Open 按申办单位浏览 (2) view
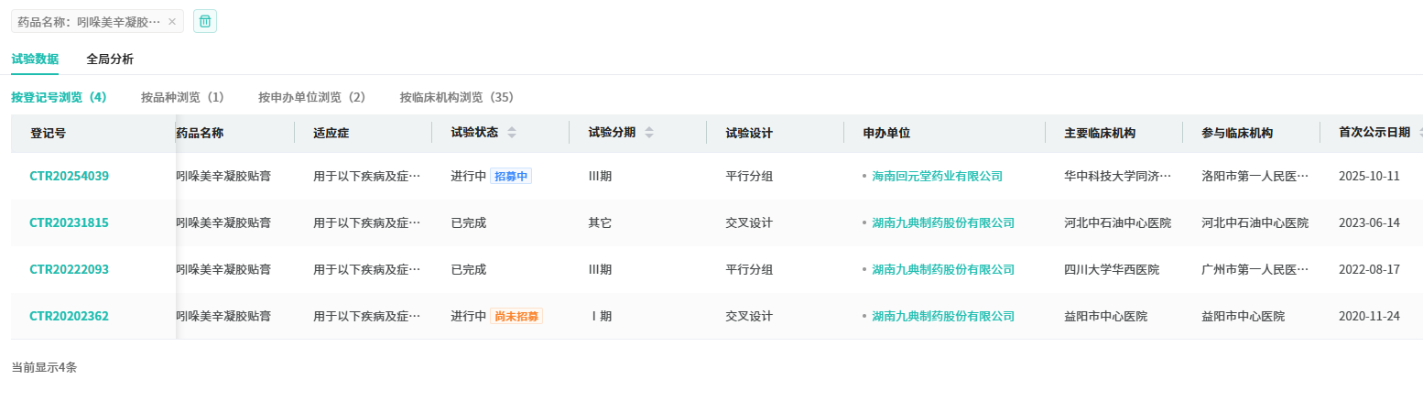This screenshot has width=1423, height=401. (x=311, y=97)
